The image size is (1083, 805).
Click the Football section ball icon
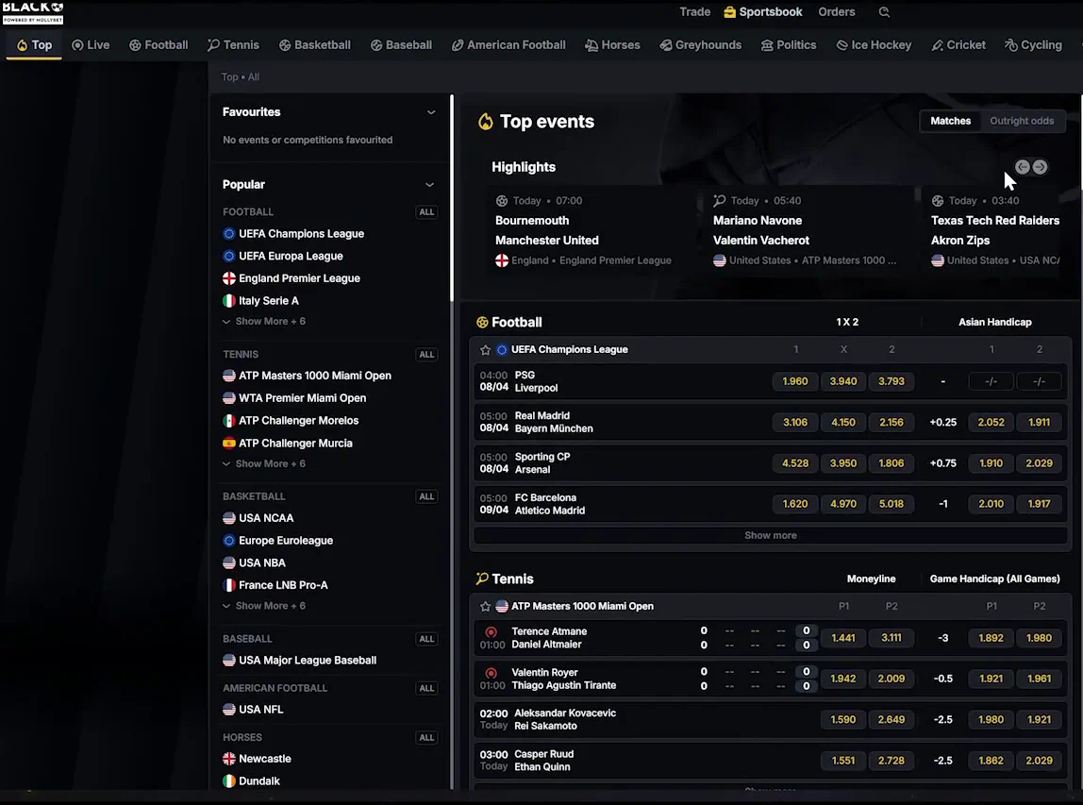(482, 322)
